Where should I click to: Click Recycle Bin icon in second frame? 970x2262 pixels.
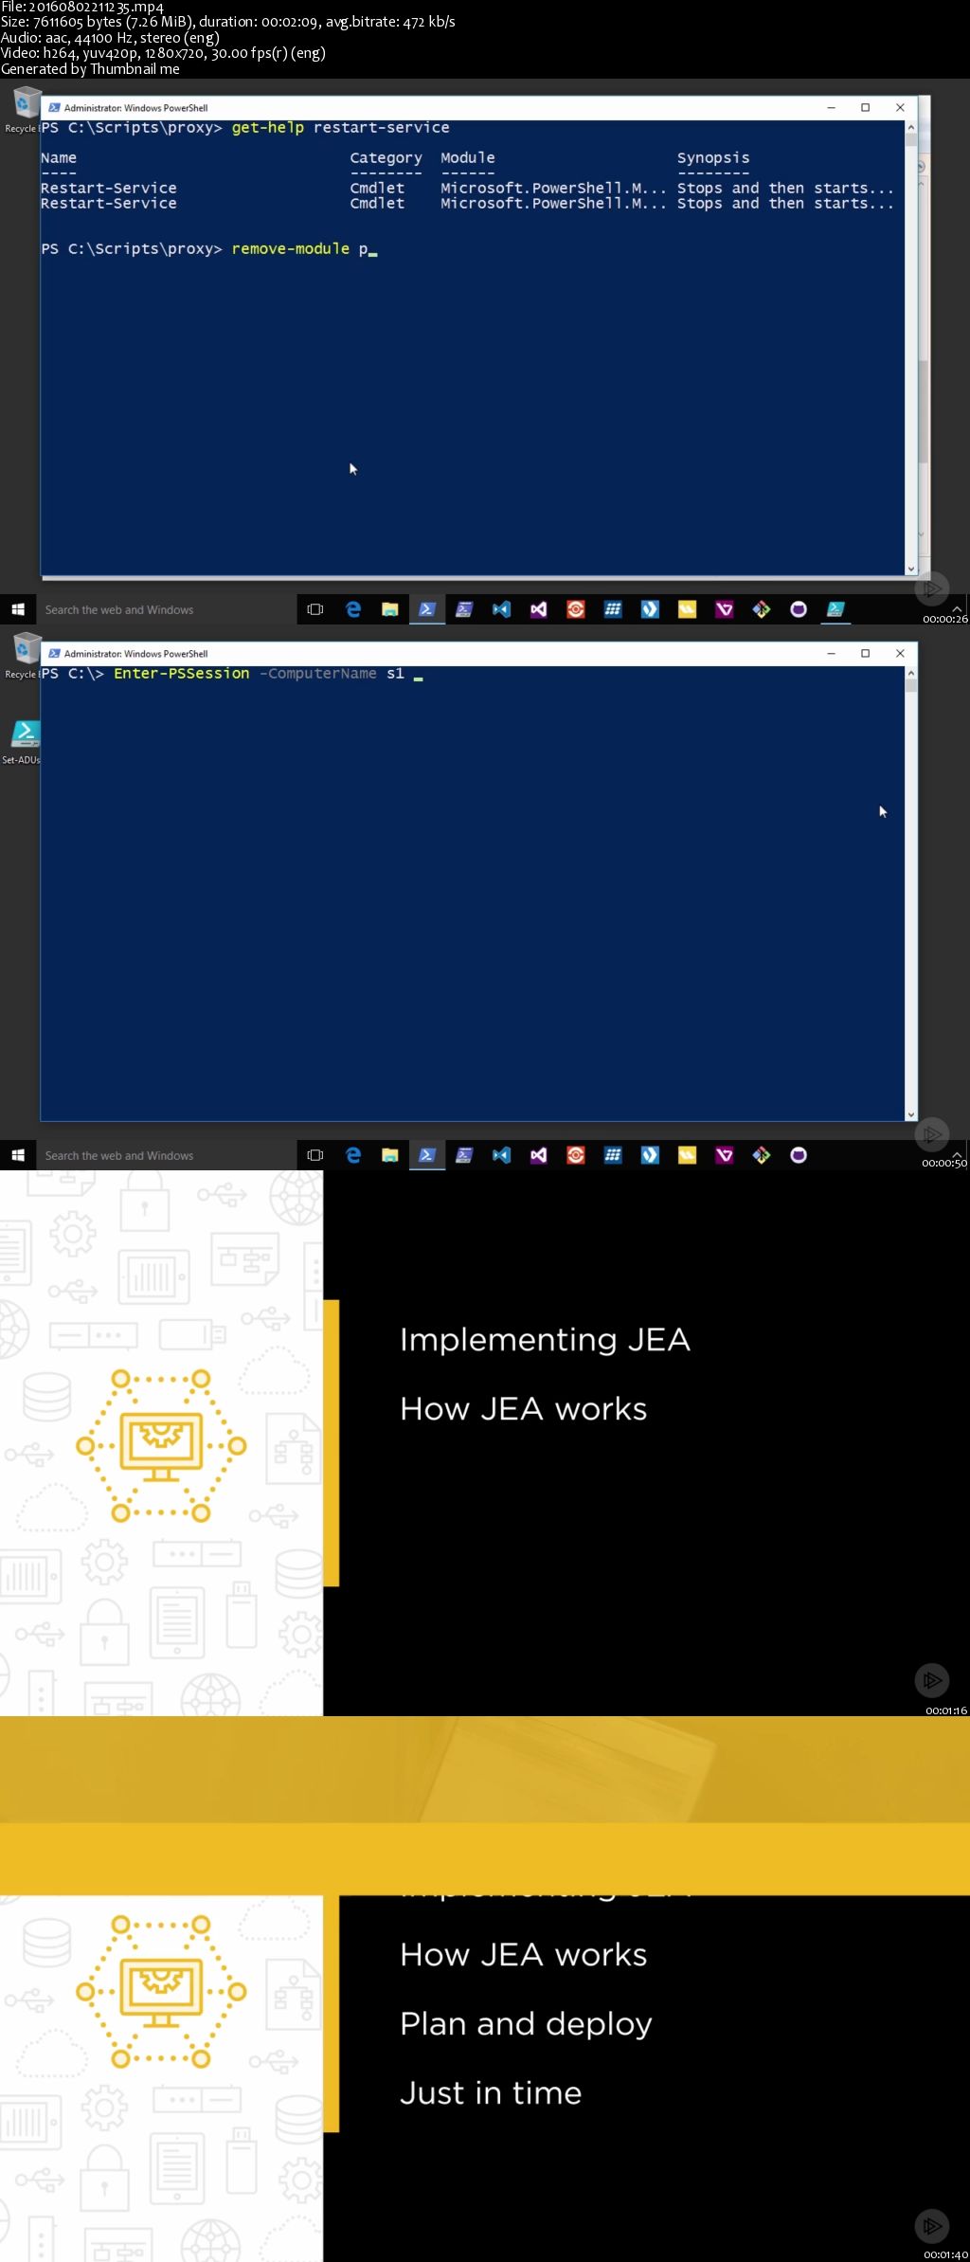pos(27,648)
